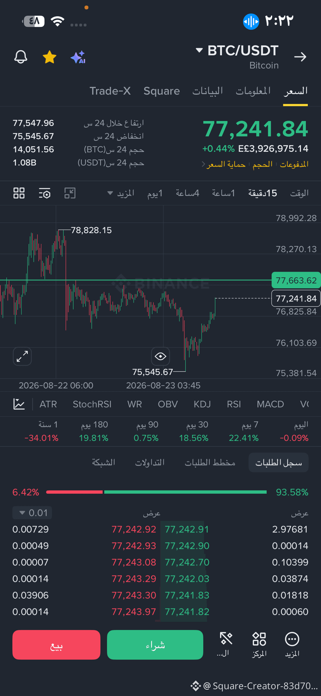This screenshot has width=321, height=696.
Task: Open the المعلومات tab
Action: 253,91
